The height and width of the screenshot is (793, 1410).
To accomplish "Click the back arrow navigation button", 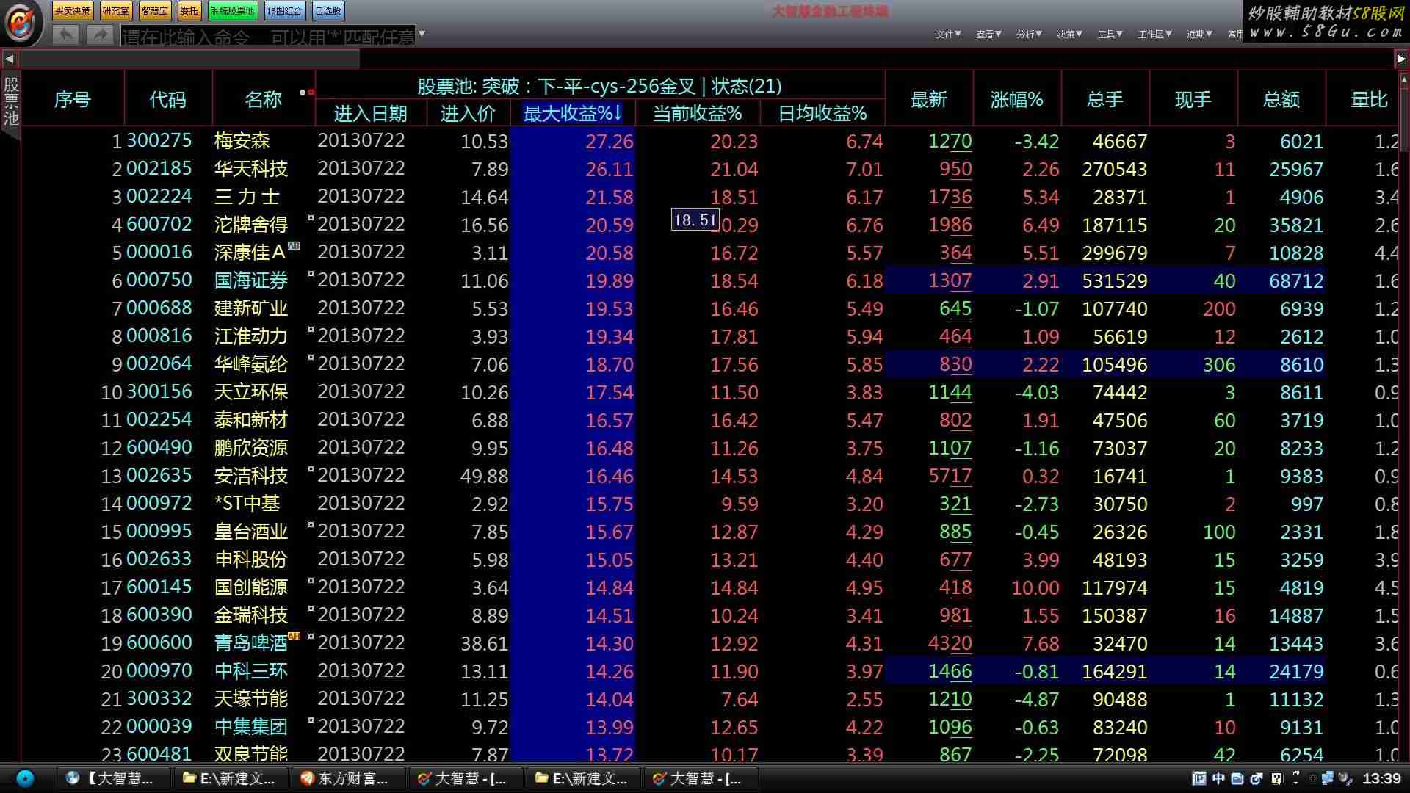I will coord(66,34).
